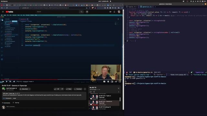207x116 pixels.
Task: Click the playlist panel scrollbar
Action: 120,100
